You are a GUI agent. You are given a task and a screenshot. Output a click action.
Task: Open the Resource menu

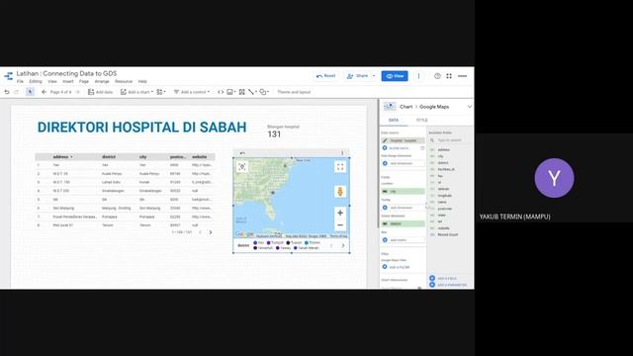[x=124, y=81]
